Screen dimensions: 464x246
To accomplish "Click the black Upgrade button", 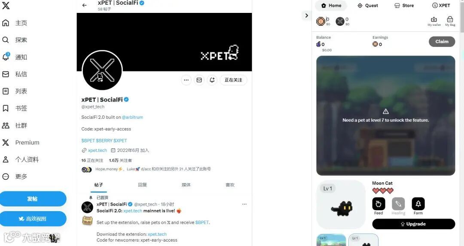I will pos(413,224).
